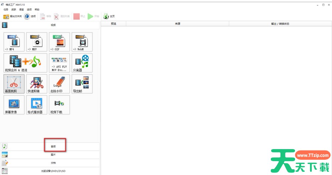Expand the 文档 document section
The image size is (332, 175).
pos(50,163)
